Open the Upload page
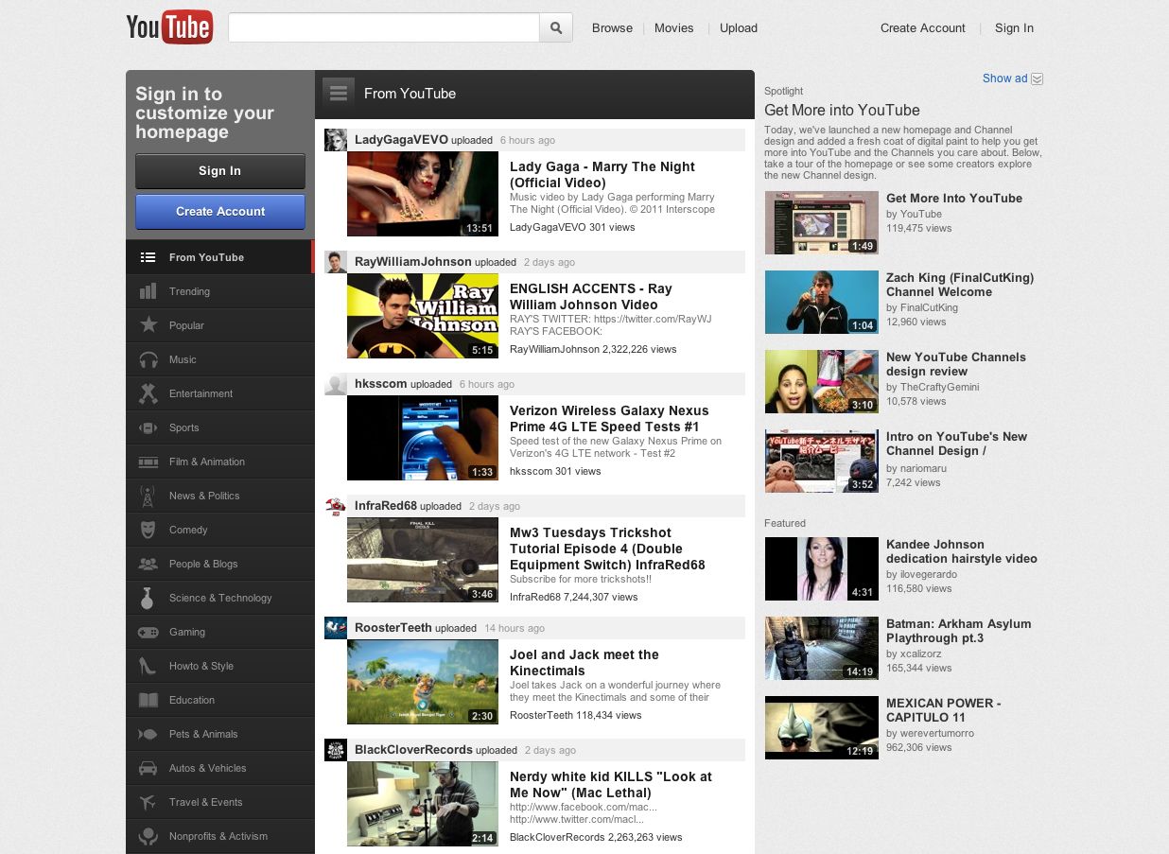 (739, 28)
